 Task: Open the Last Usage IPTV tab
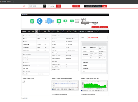pyautogui.click(x=75, y=31)
